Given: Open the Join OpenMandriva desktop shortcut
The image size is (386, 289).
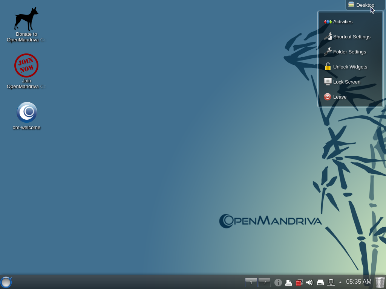Looking at the screenshot, I should [x=26, y=65].
